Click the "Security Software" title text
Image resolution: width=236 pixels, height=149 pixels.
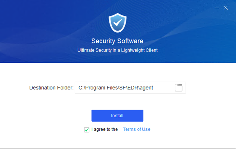point(117,41)
